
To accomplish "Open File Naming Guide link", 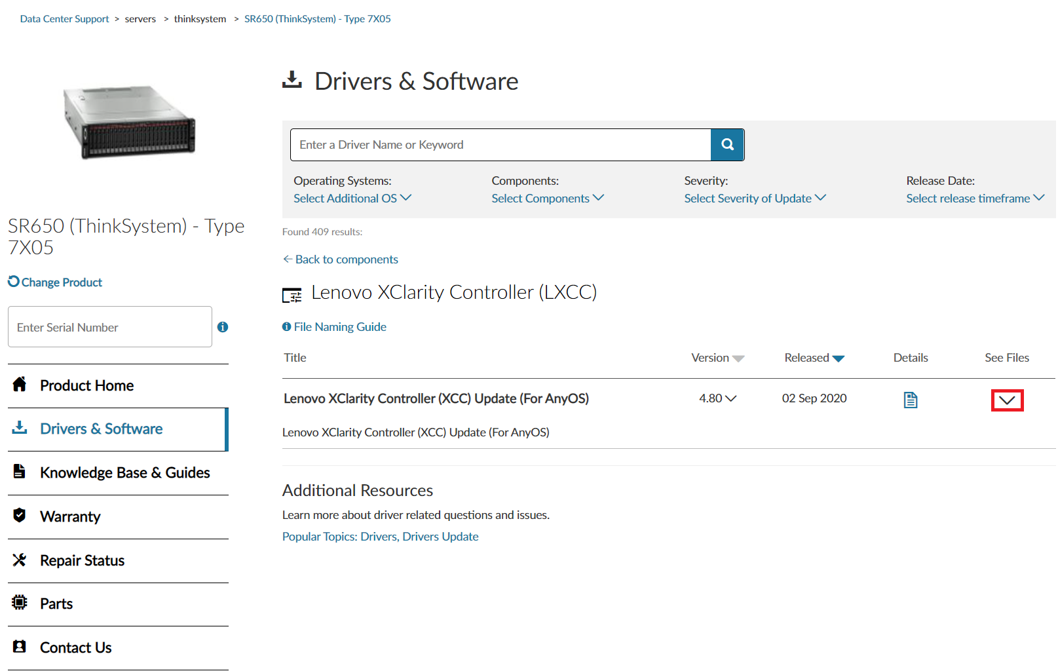I will pyautogui.click(x=340, y=327).
